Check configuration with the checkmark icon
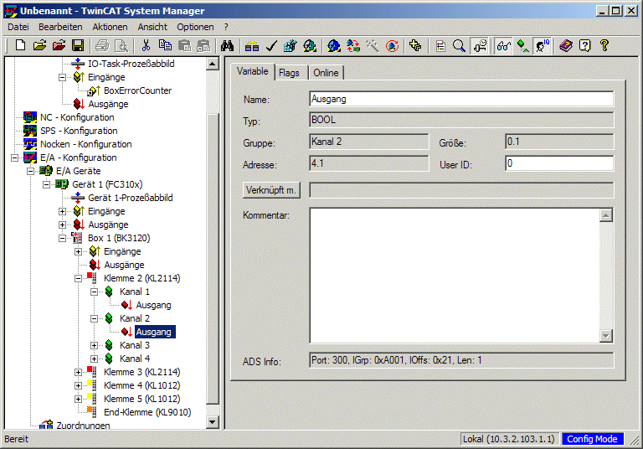 tap(271, 45)
